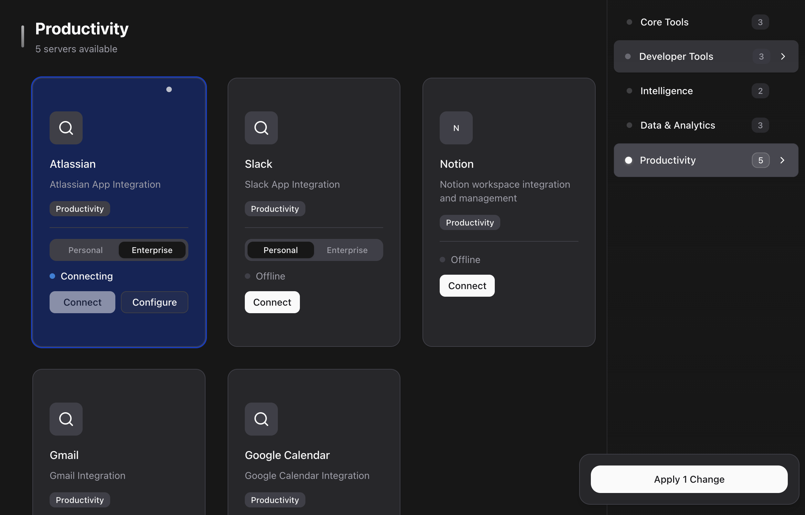Open the Intelligence category
805x515 pixels.
tap(706, 91)
